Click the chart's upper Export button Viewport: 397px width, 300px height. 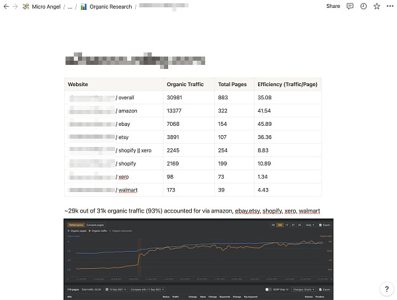click(x=325, y=225)
